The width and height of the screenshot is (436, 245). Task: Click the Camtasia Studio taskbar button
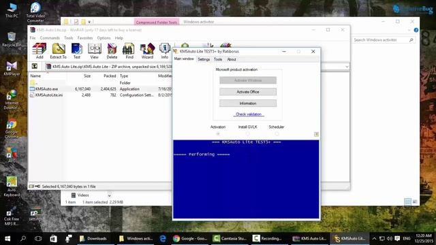[x=230, y=238]
